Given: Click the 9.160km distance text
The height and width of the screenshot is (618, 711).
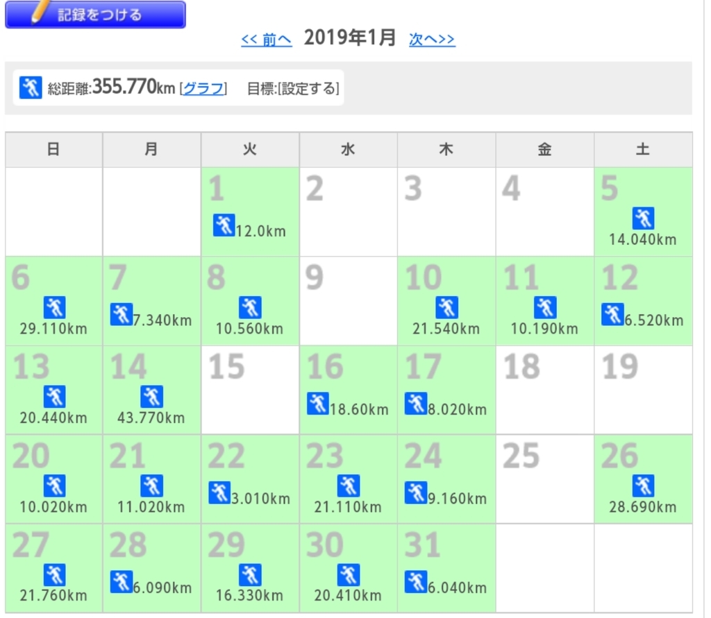Looking at the screenshot, I should pyautogui.click(x=457, y=499).
